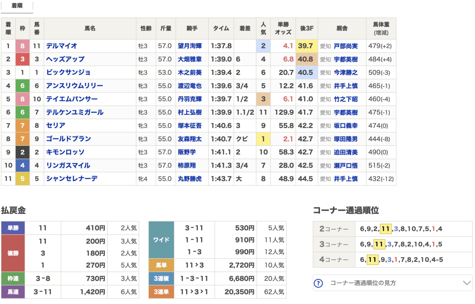Open trainer 迫田清美 profile
475x304 pixels.
pyautogui.click(x=346, y=152)
